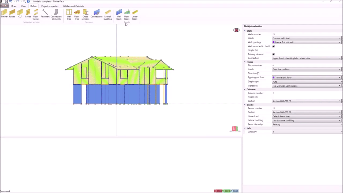343x193 pixels.
Task: Toggle 'Wall extended to the floor' checkbox
Action: (273, 46)
